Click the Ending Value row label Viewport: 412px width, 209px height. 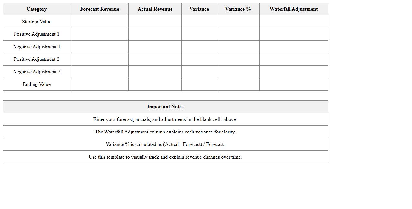tap(37, 84)
